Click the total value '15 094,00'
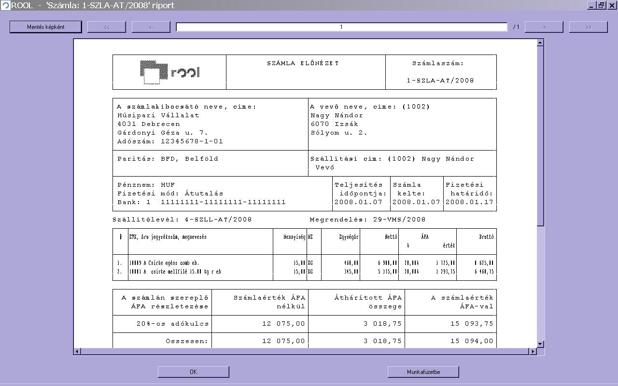 coord(472,341)
